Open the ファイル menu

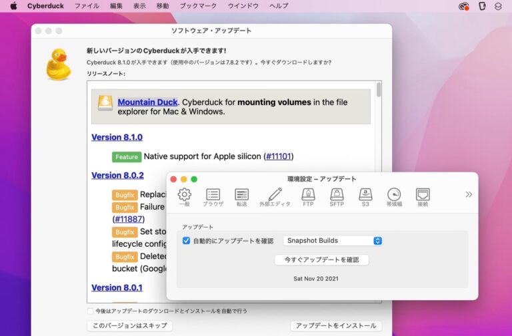pyautogui.click(x=87, y=6)
